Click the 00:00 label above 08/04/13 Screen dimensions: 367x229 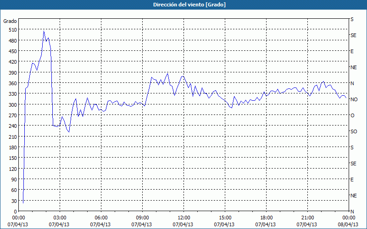pos(349,218)
